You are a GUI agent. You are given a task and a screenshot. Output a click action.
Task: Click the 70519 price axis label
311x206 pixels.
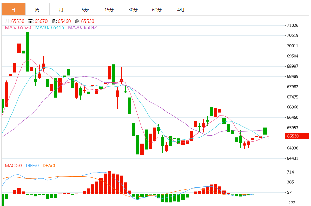point(293,35)
